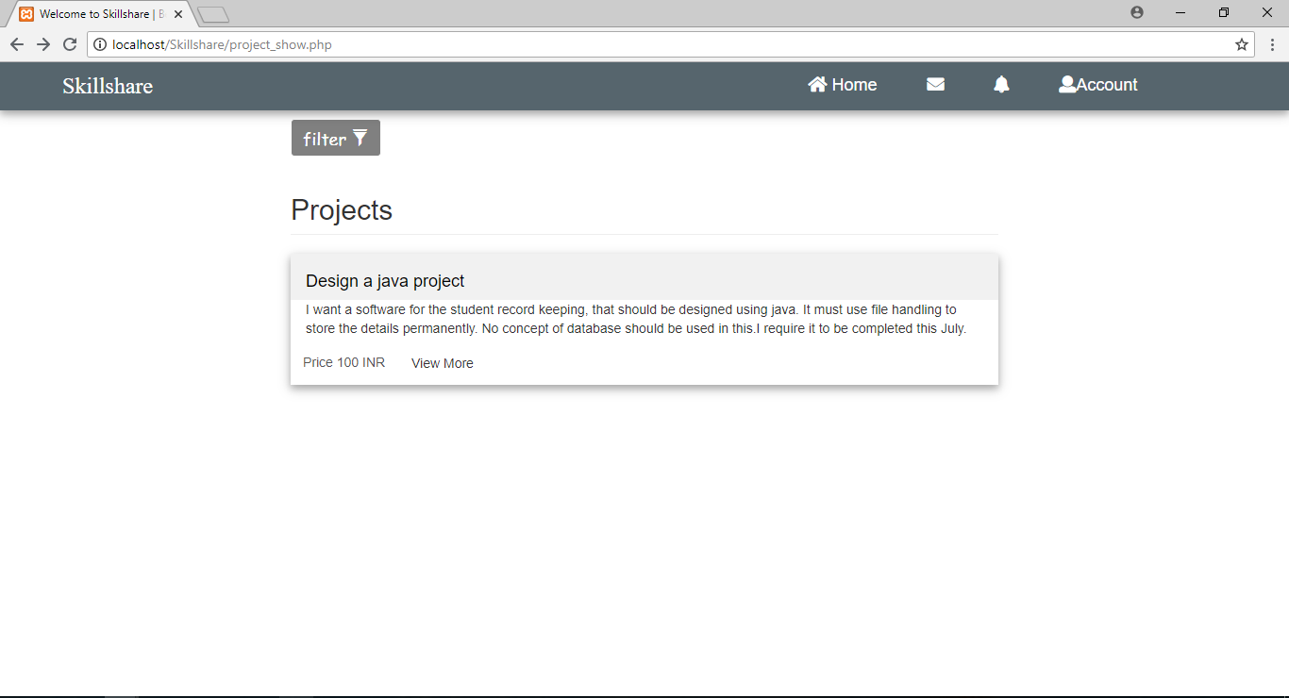Open the Design a java project title

pyautogui.click(x=385, y=281)
